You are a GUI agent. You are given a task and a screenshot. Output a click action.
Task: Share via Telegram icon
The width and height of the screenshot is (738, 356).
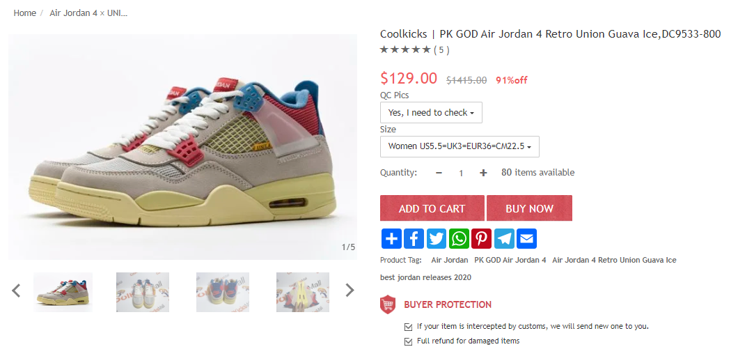(x=504, y=239)
